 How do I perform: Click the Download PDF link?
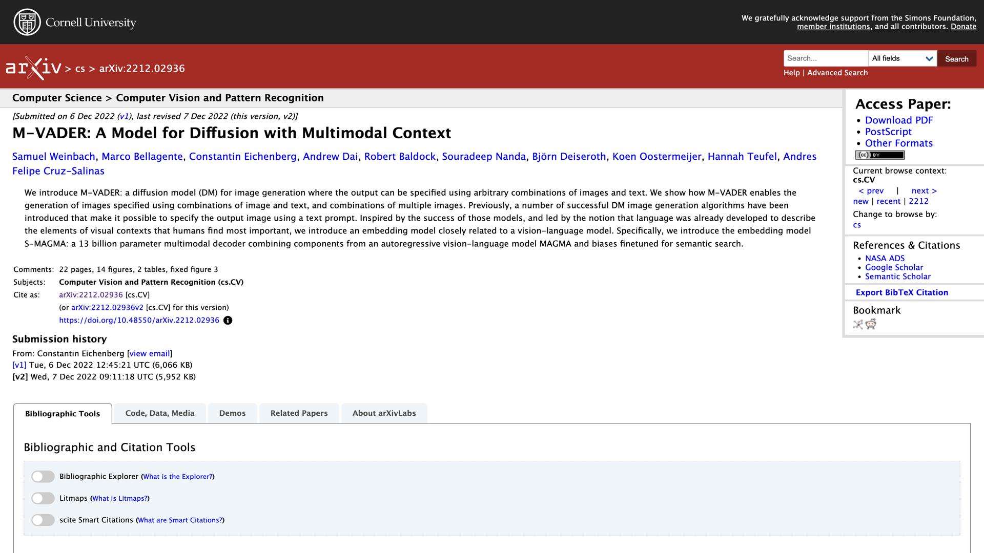pyautogui.click(x=899, y=120)
